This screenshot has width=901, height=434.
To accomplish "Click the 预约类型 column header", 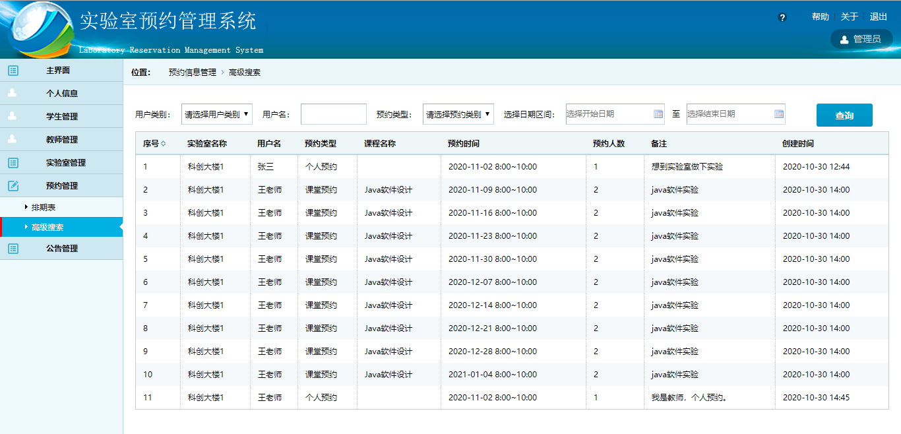I will 321,144.
